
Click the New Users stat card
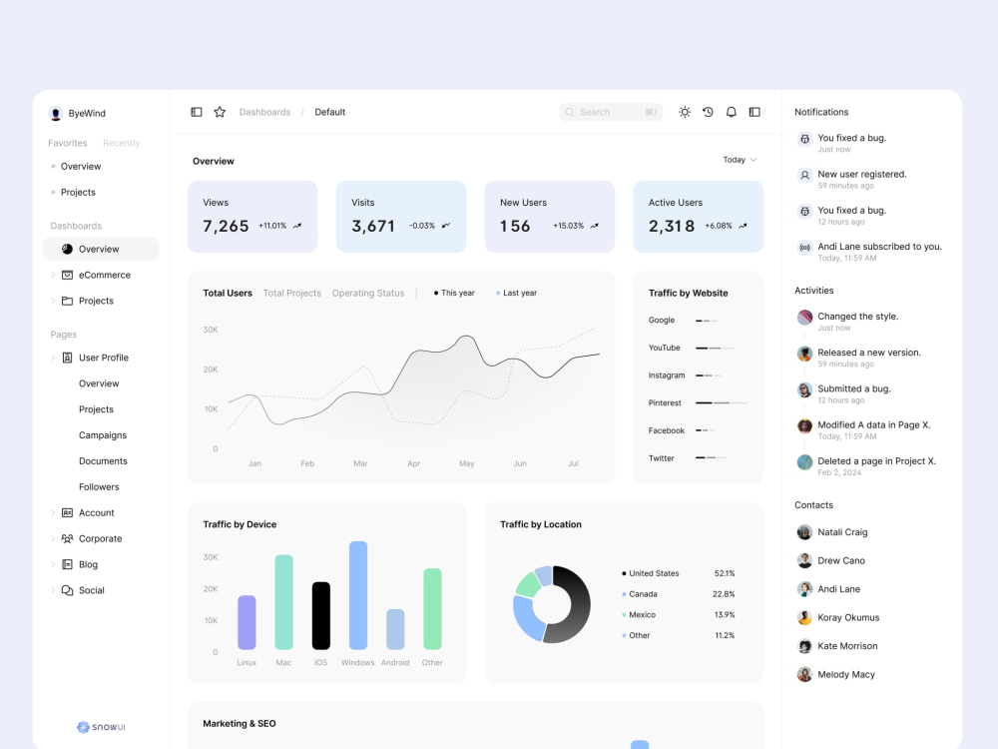pyautogui.click(x=550, y=217)
